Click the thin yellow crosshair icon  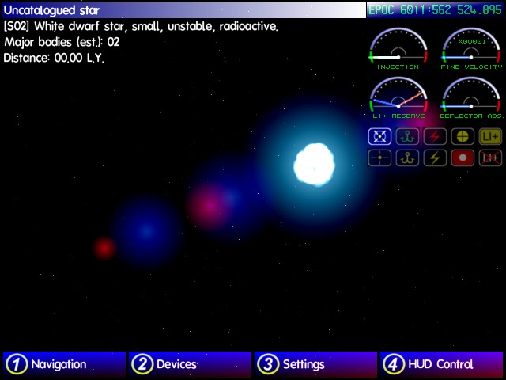coord(380,158)
